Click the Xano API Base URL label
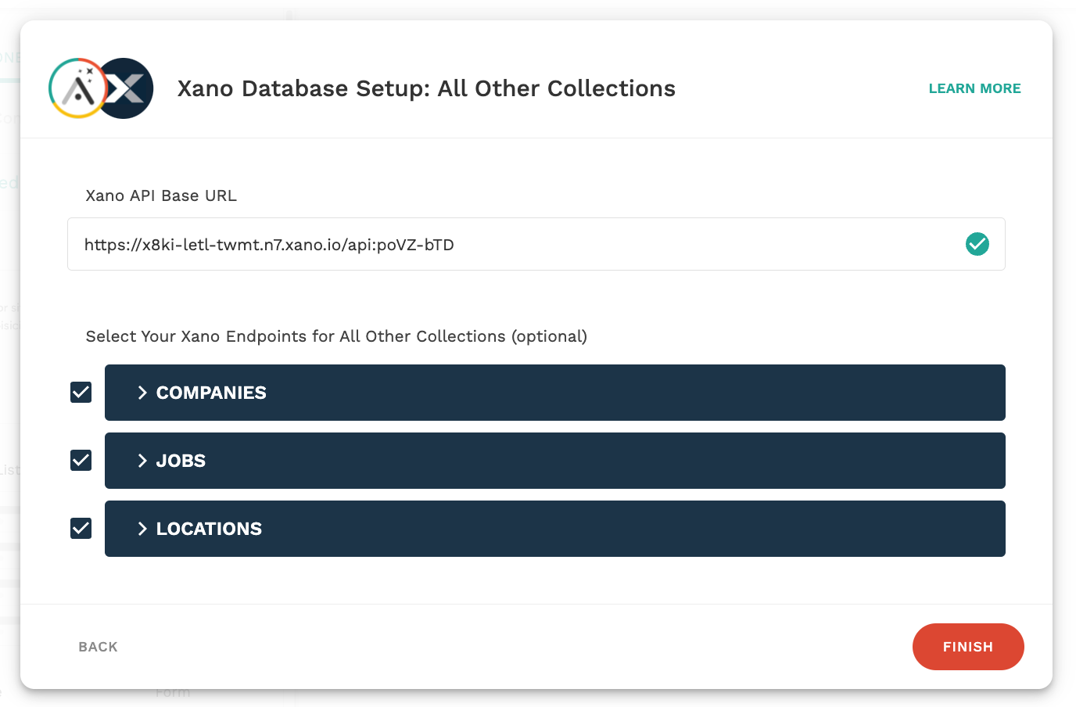Screen dimensions: 1076x707 tap(161, 196)
